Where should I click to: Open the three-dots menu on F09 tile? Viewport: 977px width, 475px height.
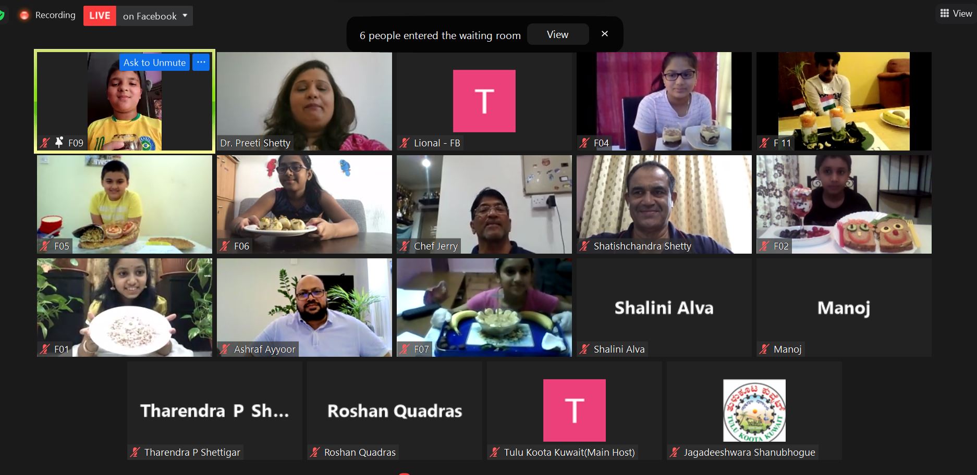click(201, 62)
